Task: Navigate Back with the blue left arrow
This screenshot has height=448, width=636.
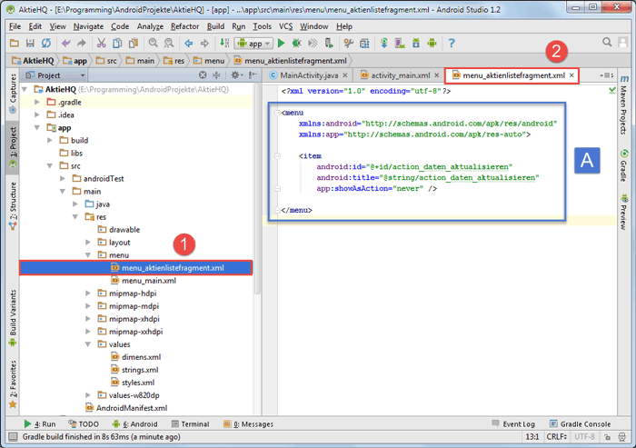Action: (x=189, y=43)
